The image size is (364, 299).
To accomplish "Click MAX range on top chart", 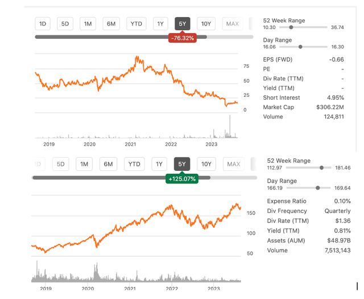I will pos(232,23).
